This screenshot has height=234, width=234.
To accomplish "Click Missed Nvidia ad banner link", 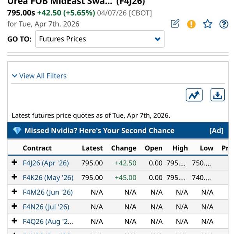I will [99, 131].
